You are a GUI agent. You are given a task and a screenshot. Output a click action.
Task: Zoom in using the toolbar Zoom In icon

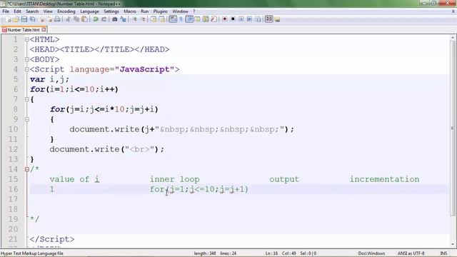(x=135, y=19)
